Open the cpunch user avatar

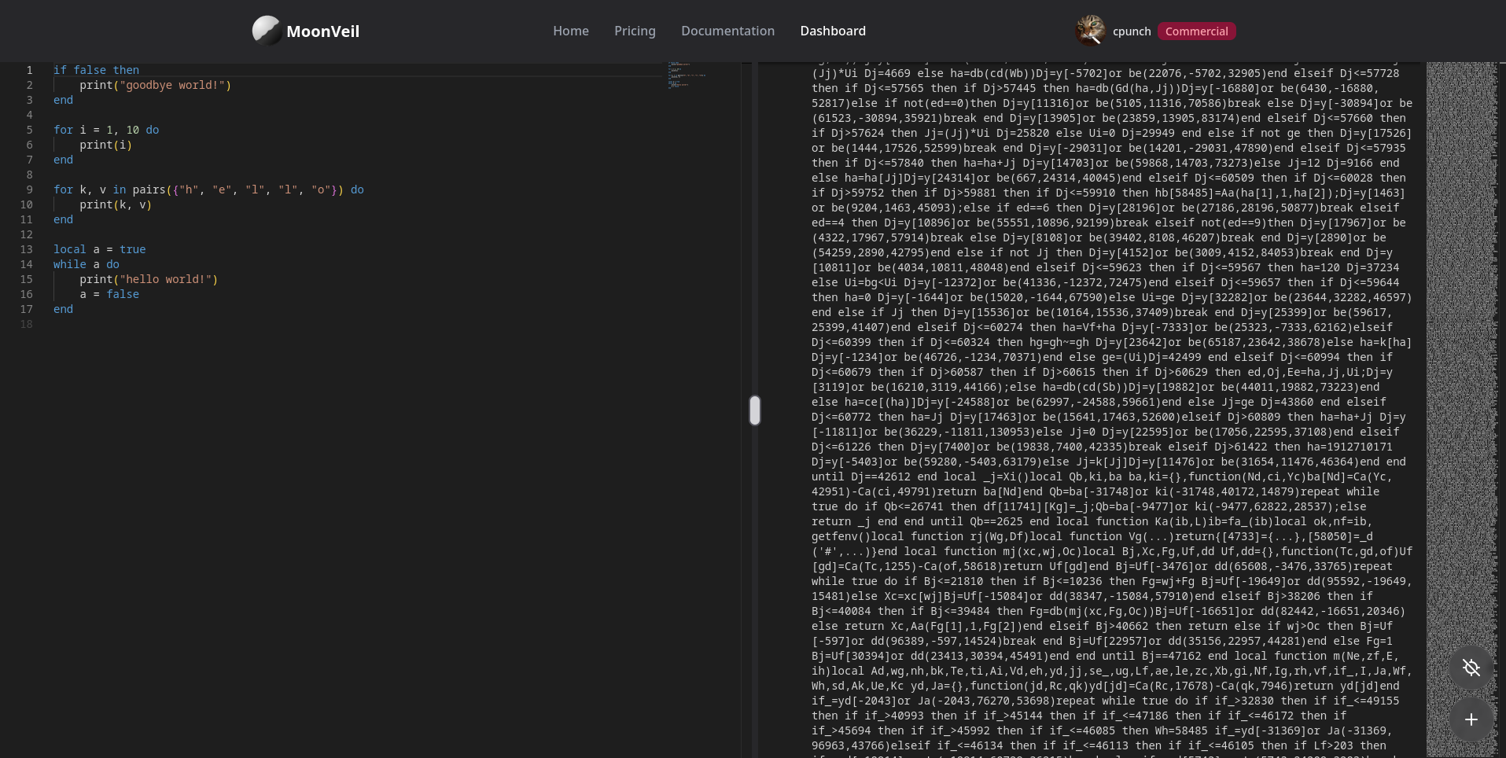[1090, 31]
